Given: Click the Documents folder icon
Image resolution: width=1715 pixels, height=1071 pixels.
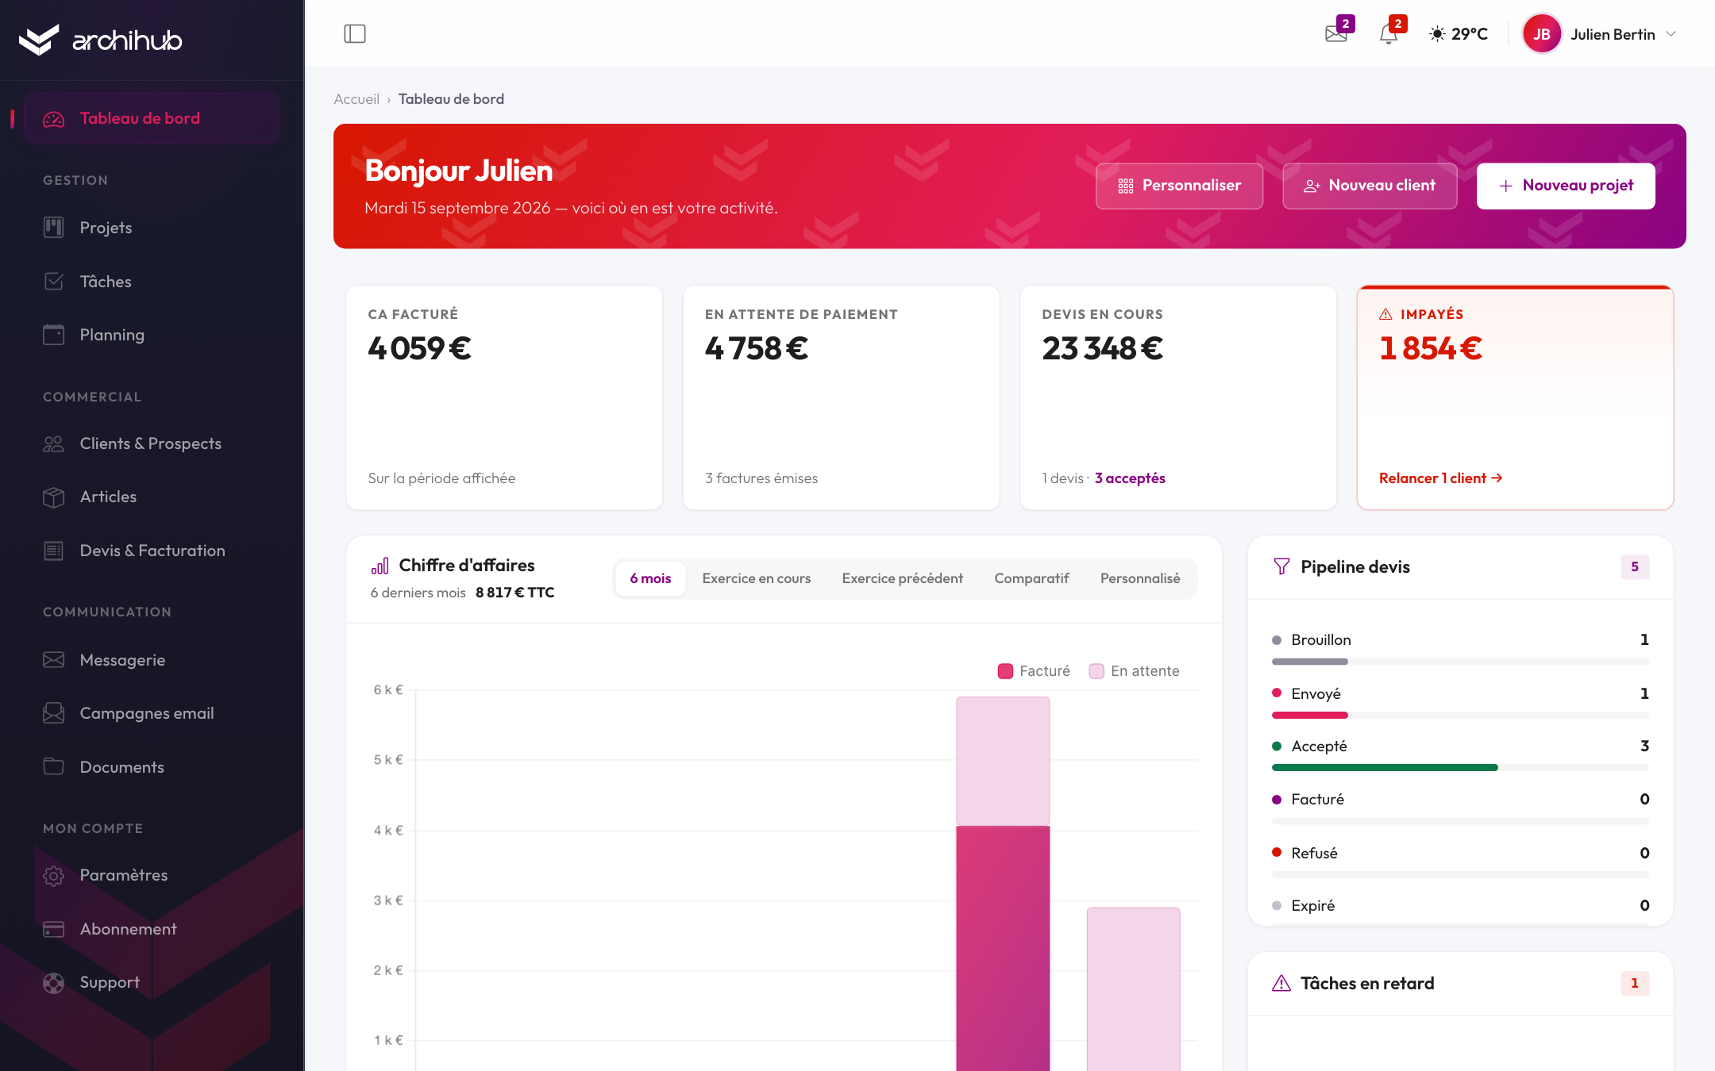Looking at the screenshot, I should (x=54, y=766).
